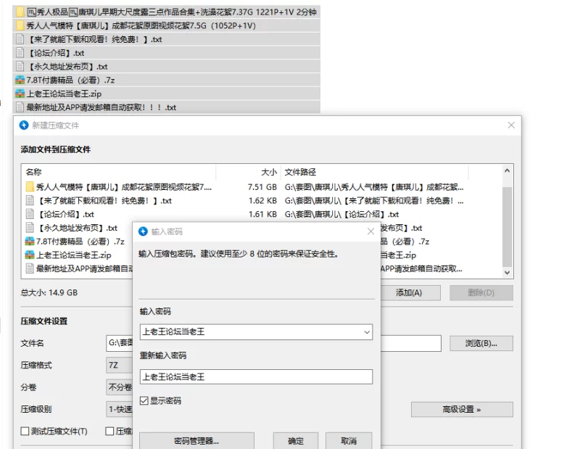Viewport: 580px width, 449px height.
Task: Click the first folder icon in the archive file list
Action: [30, 187]
